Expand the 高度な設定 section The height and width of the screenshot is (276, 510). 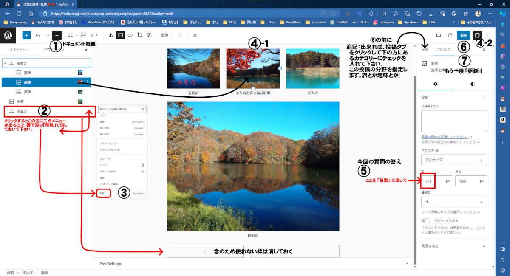click(454, 246)
